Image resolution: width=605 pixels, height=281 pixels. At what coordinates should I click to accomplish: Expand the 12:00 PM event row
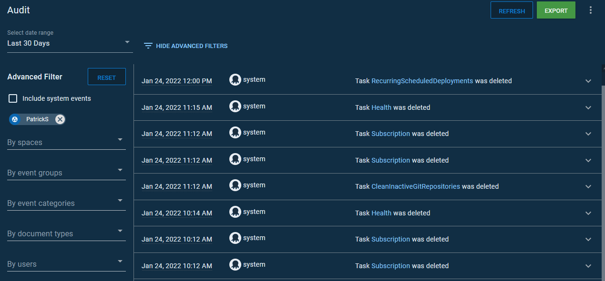pyautogui.click(x=588, y=81)
